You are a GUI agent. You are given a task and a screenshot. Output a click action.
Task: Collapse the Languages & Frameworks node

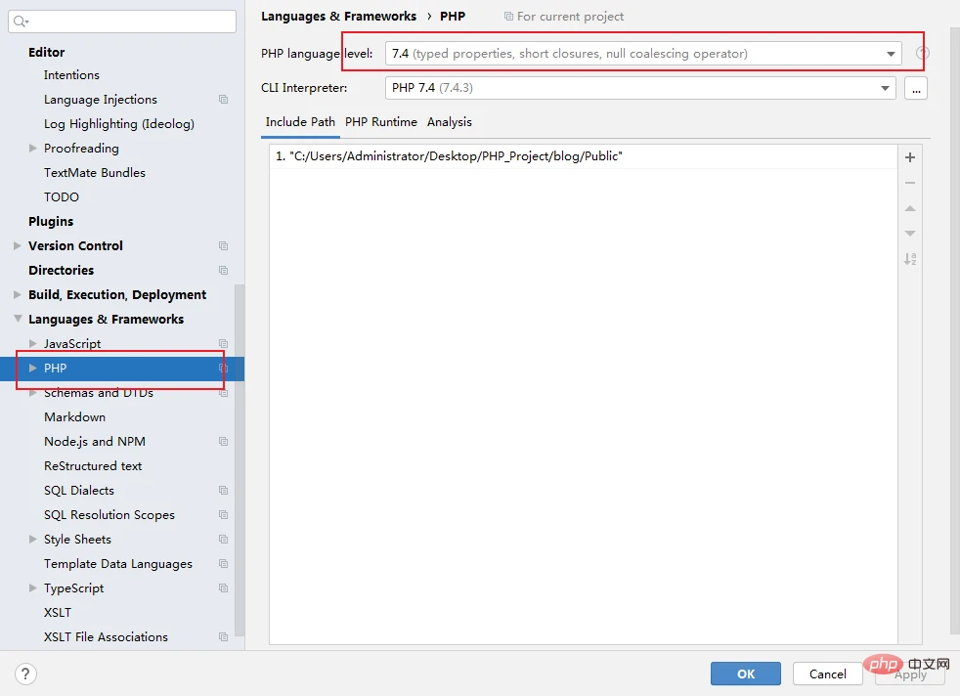pos(18,320)
